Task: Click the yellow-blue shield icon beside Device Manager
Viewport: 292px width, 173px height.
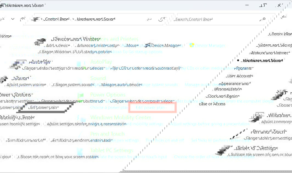Action: (x=192, y=45)
